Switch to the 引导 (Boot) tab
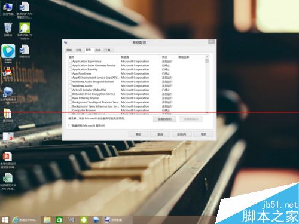This screenshot has height=224, width=299. (x=79, y=50)
